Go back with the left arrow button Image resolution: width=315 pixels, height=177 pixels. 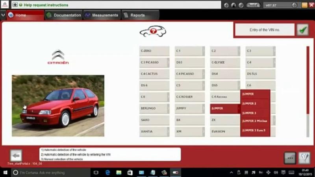click(16, 155)
